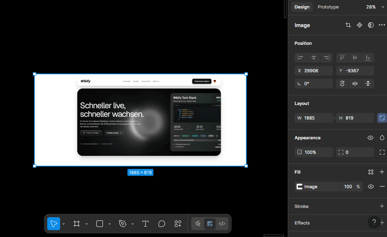Switch to the Prototype tab
This screenshot has height=237, width=387.
tap(328, 7)
